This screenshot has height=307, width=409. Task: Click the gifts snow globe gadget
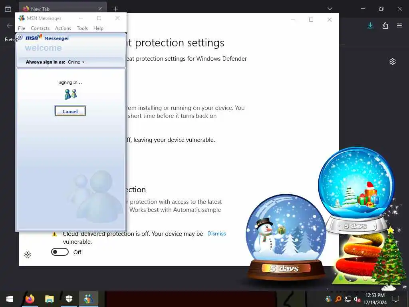(x=356, y=190)
